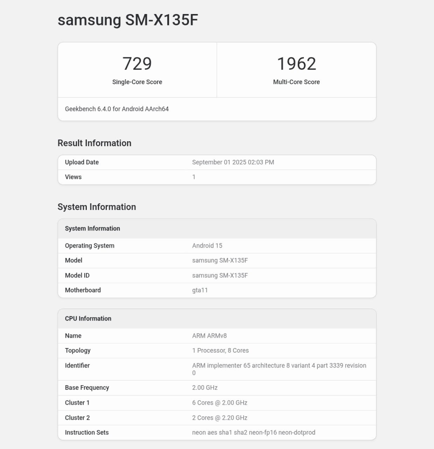Click the 1962 multi-core score number
Image resolution: width=434 pixels, height=449 pixels.
[x=296, y=64]
